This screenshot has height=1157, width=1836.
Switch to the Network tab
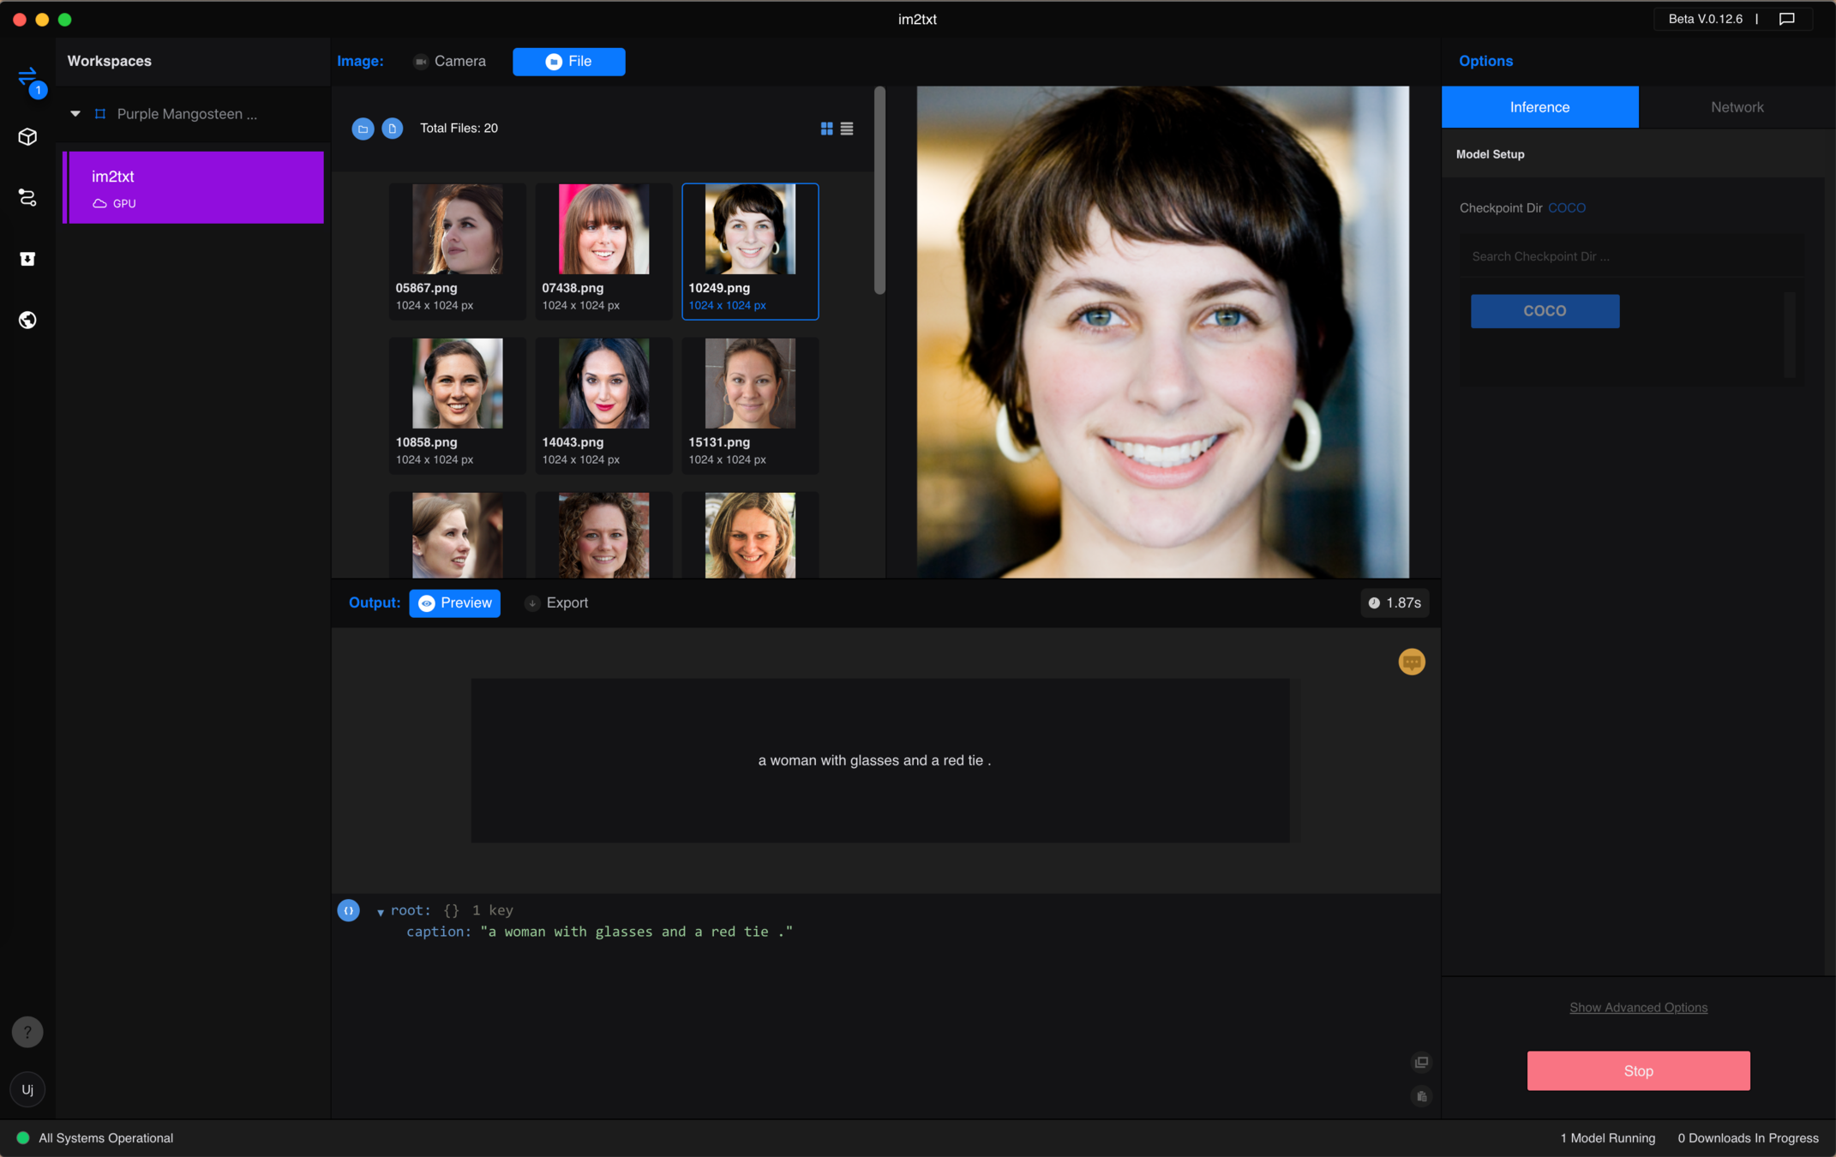pyautogui.click(x=1737, y=107)
